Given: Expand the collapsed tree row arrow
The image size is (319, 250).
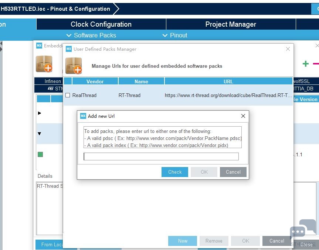Looking at the screenshot, I should point(40,113).
